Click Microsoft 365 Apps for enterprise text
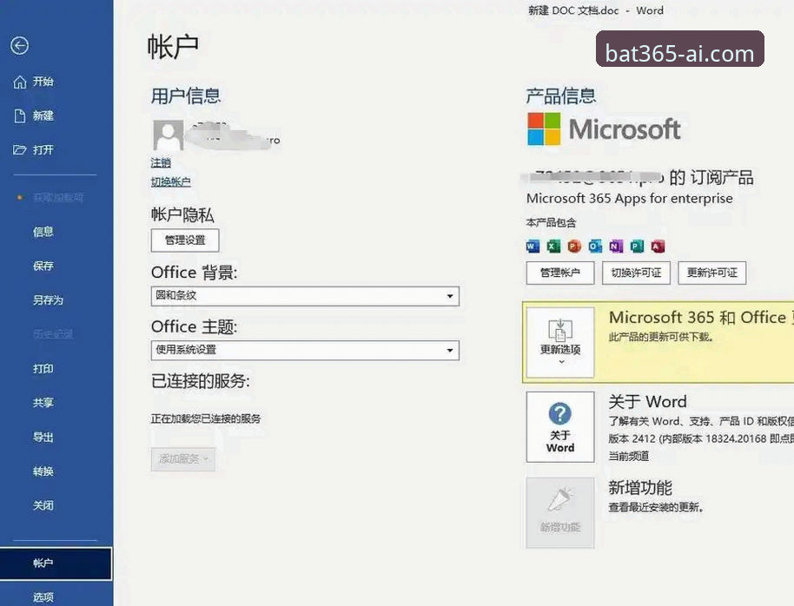 [x=630, y=198]
